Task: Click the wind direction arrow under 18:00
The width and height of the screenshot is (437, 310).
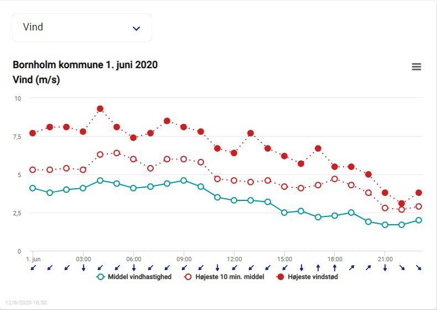Action: (x=335, y=268)
